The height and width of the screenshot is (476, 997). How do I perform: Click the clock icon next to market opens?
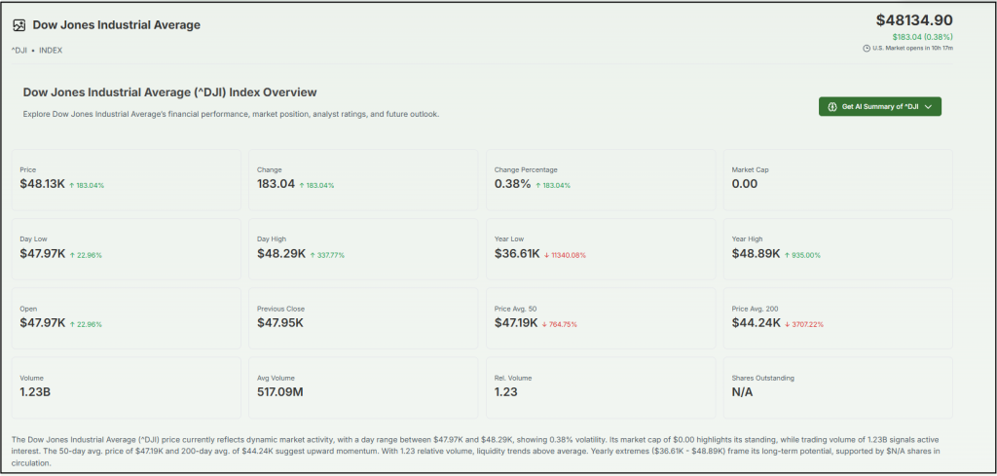pyautogui.click(x=866, y=49)
